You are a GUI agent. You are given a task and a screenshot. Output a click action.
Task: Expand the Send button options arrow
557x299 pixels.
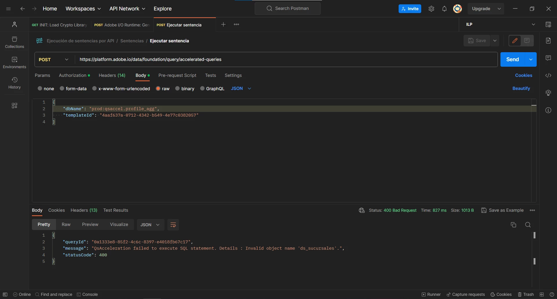click(531, 59)
